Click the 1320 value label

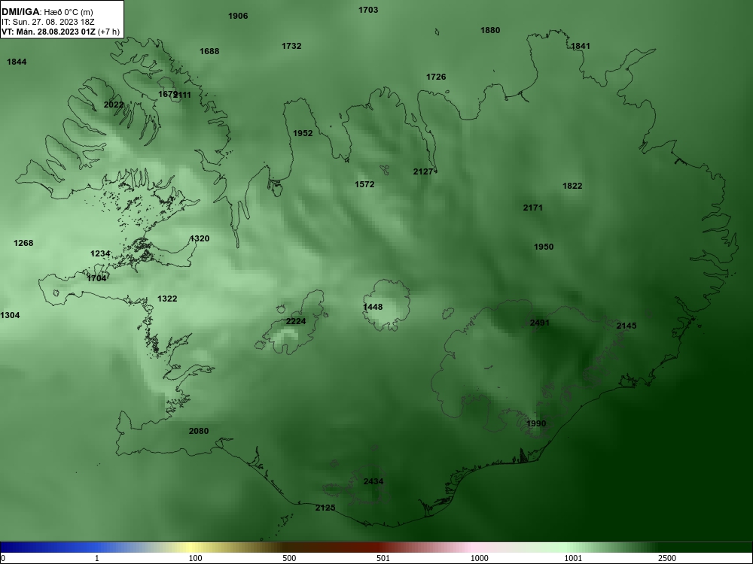coord(200,239)
